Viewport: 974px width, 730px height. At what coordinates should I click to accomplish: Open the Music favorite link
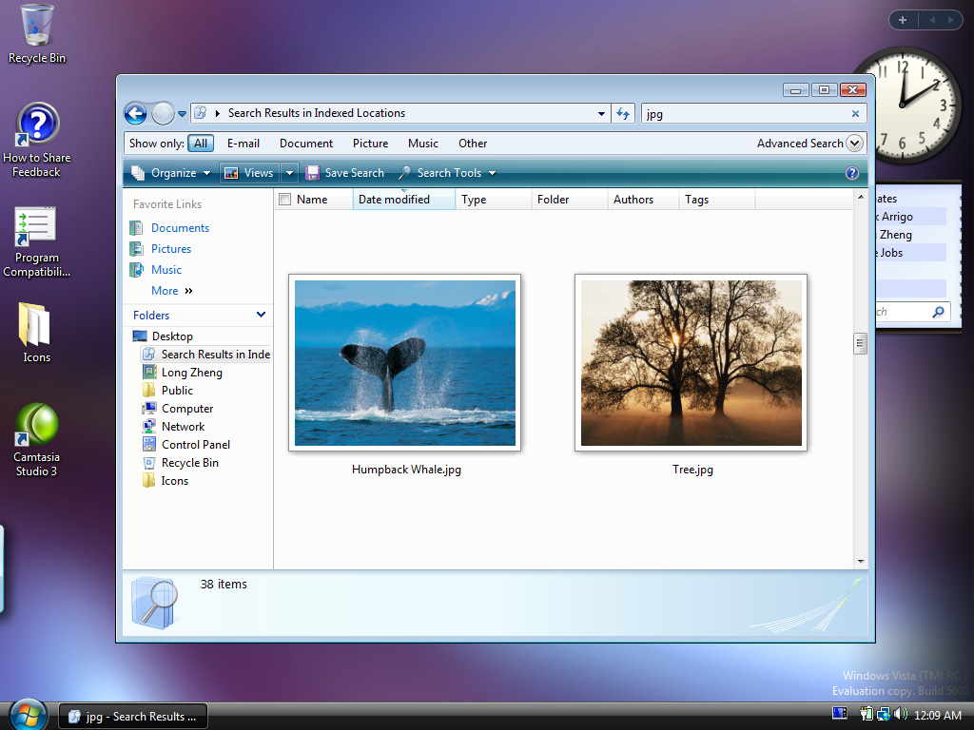click(x=166, y=270)
